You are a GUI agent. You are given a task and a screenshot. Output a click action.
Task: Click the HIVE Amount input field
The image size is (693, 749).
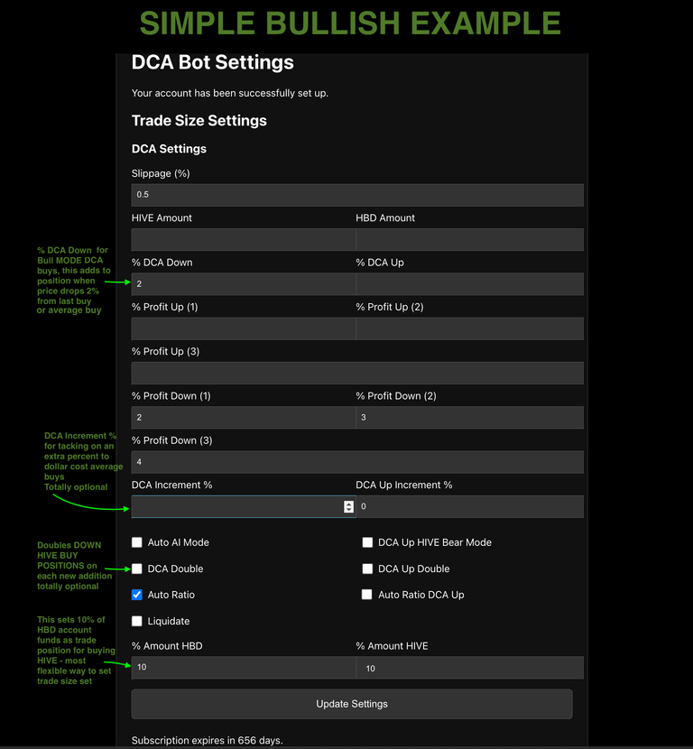click(x=244, y=239)
